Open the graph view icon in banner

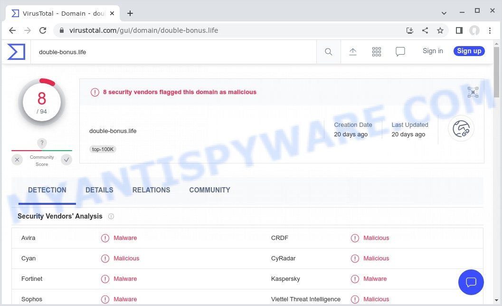coord(473,92)
